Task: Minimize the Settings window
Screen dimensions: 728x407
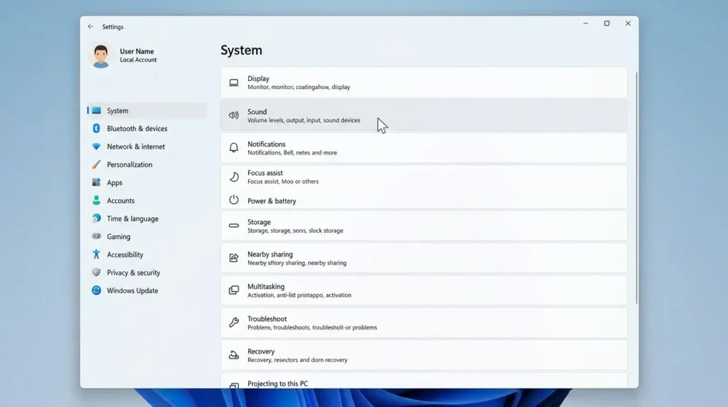Action: point(586,23)
